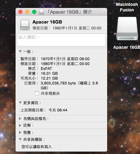Click the 已使用 label
This screenshot has width=140, height=154.
coord(31,83)
